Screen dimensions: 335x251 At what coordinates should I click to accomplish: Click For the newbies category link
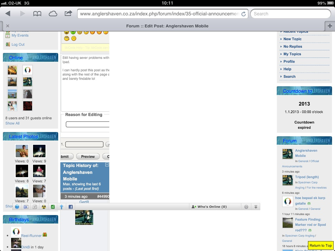[x=316, y=188]
